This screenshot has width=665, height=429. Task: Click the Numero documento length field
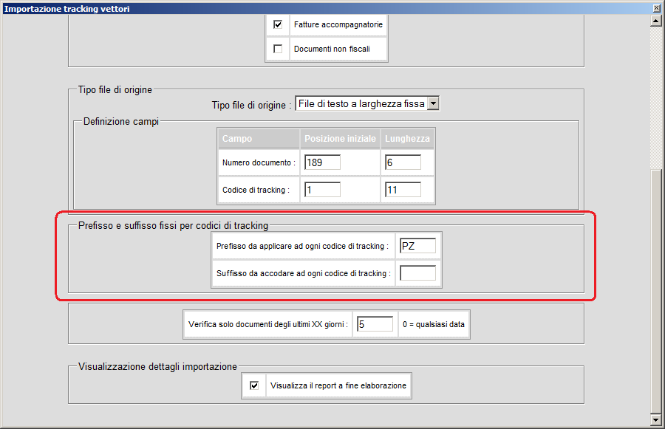[403, 162]
